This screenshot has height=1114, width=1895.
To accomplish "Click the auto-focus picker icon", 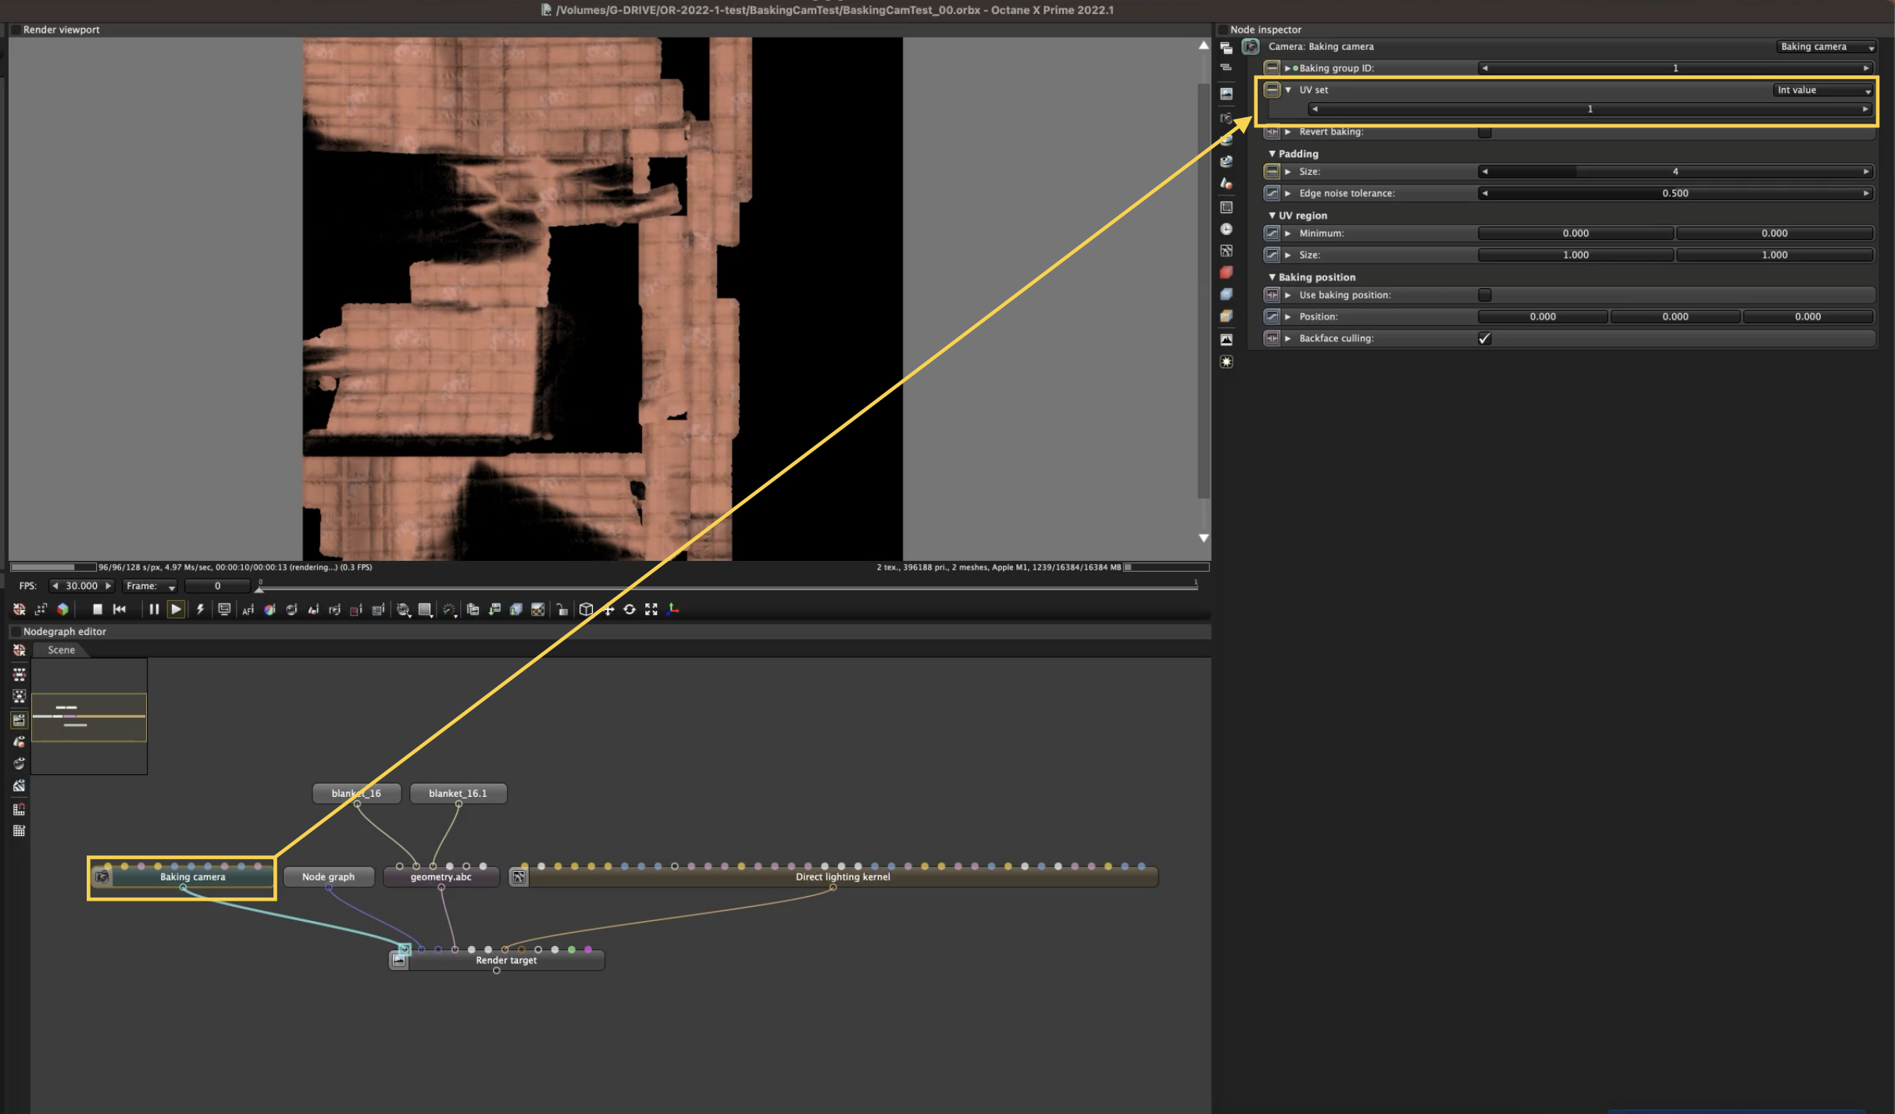I will 248,610.
